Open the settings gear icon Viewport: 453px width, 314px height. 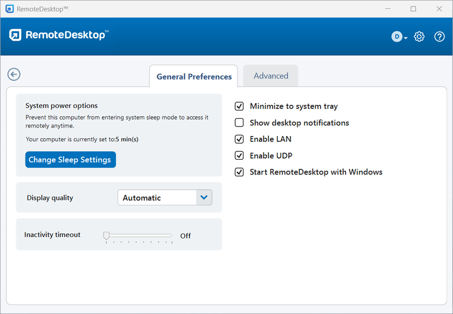click(x=419, y=37)
